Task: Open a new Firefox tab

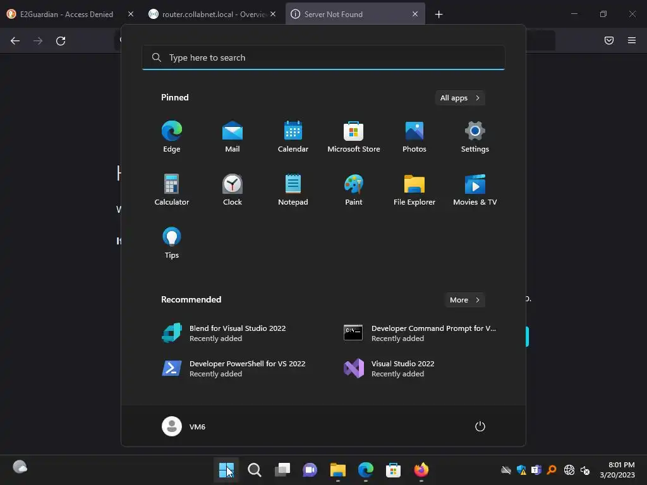Action: [438, 15]
